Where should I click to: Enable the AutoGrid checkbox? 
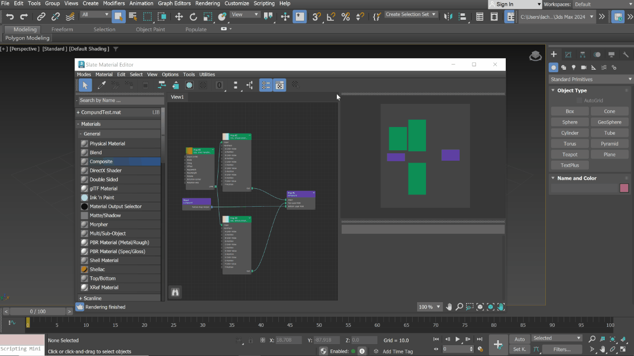(579, 100)
